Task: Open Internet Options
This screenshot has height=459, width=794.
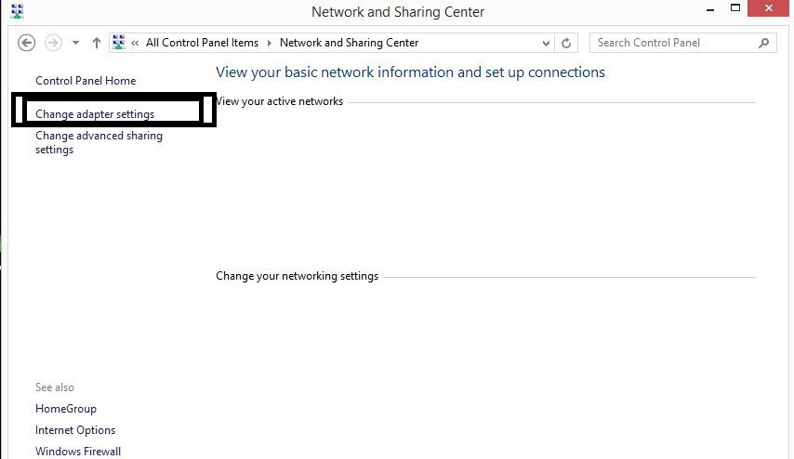Action: pyautogui.click(x=75, y=430)
